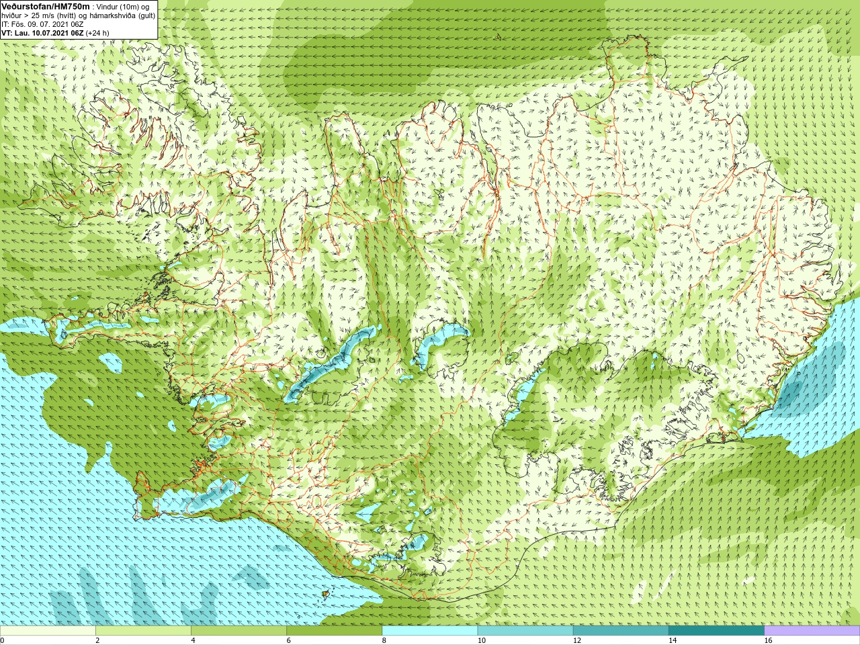Click the 2–4 m/s light green legend swatch
This screenshot has width=860, height=645.
coord(143,631)
